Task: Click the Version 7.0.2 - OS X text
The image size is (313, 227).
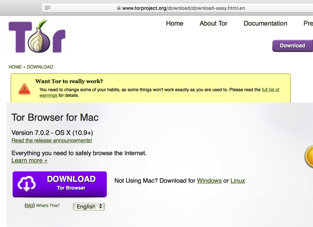Action: (52, 133)
